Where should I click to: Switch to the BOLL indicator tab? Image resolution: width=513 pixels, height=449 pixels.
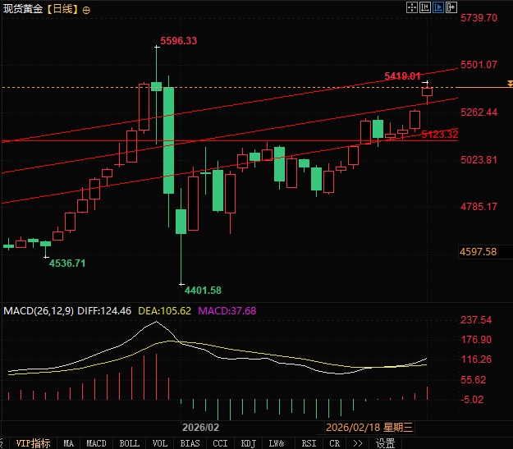coord(129,443)
